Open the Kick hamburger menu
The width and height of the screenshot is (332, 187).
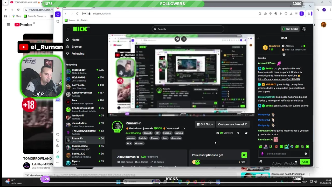click(x=68, y=29)
